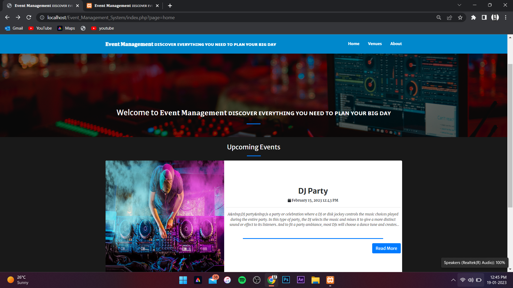Open XAMPP from the taskbar
The image size is (513, 288).
pos(330,280)
